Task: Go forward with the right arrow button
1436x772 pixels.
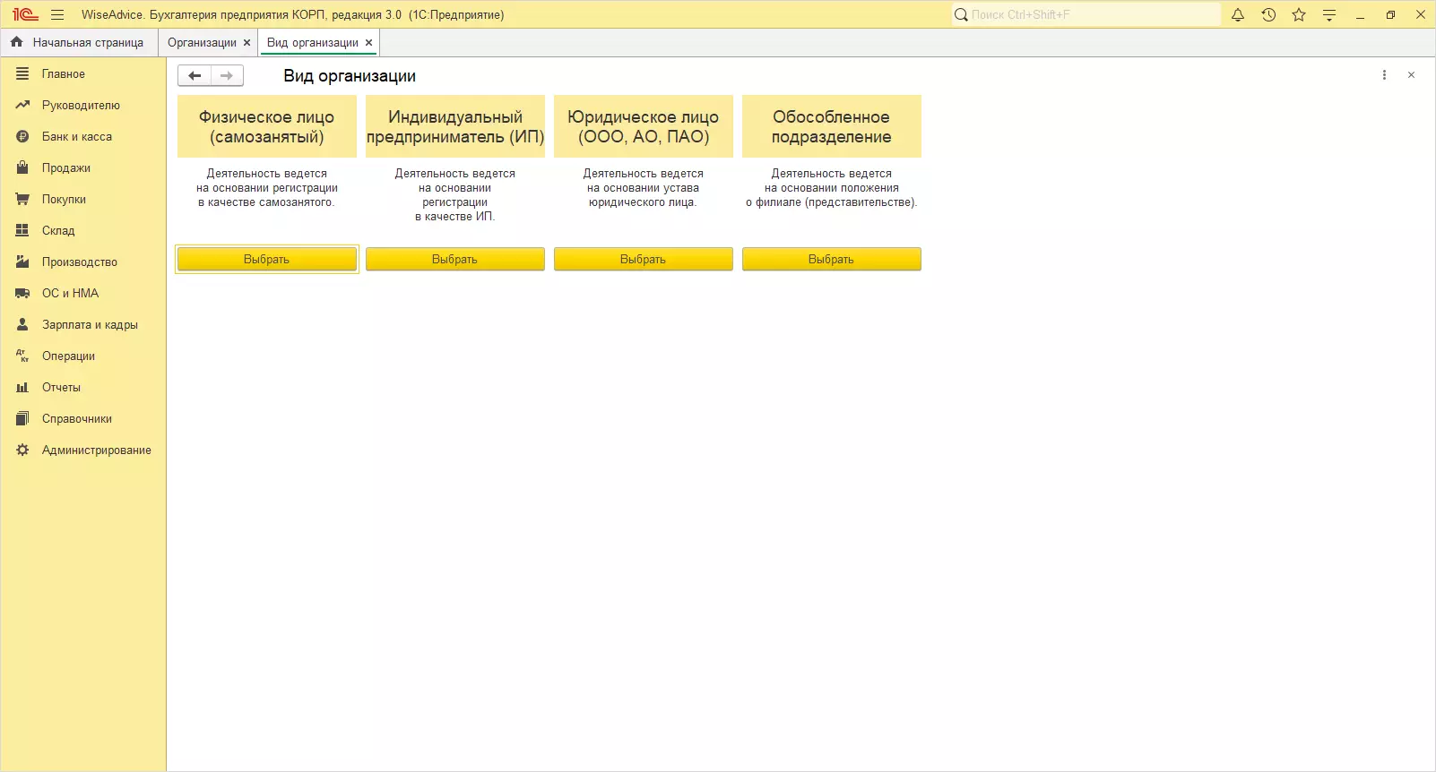Action: 227,76
